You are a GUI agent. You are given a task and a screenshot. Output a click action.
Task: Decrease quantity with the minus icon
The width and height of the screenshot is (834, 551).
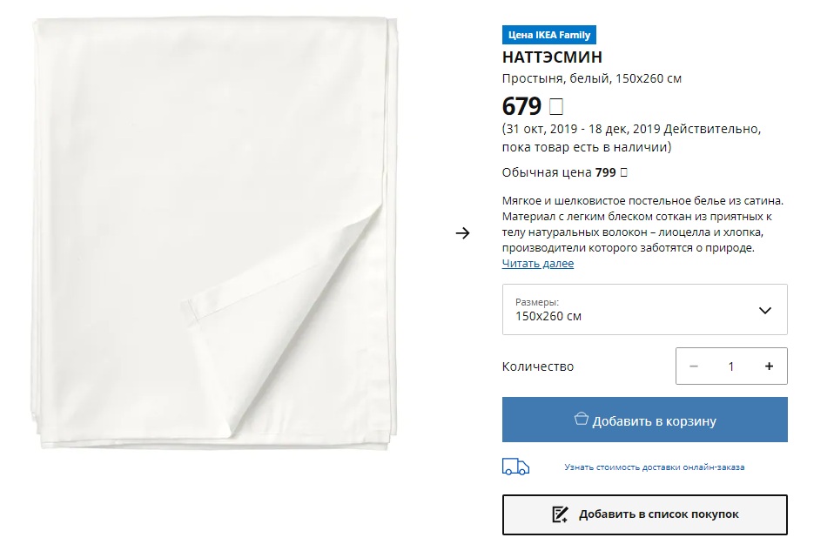(694, 366)
